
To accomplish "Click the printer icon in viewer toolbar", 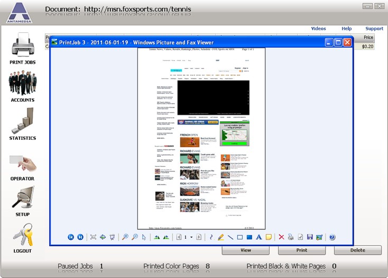I will pyautogui.click(x=291, y=237).
